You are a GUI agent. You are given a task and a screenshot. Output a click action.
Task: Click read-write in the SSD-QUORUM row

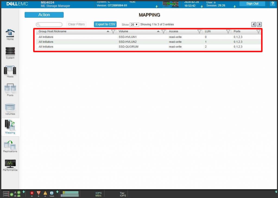tap(175, 47)
